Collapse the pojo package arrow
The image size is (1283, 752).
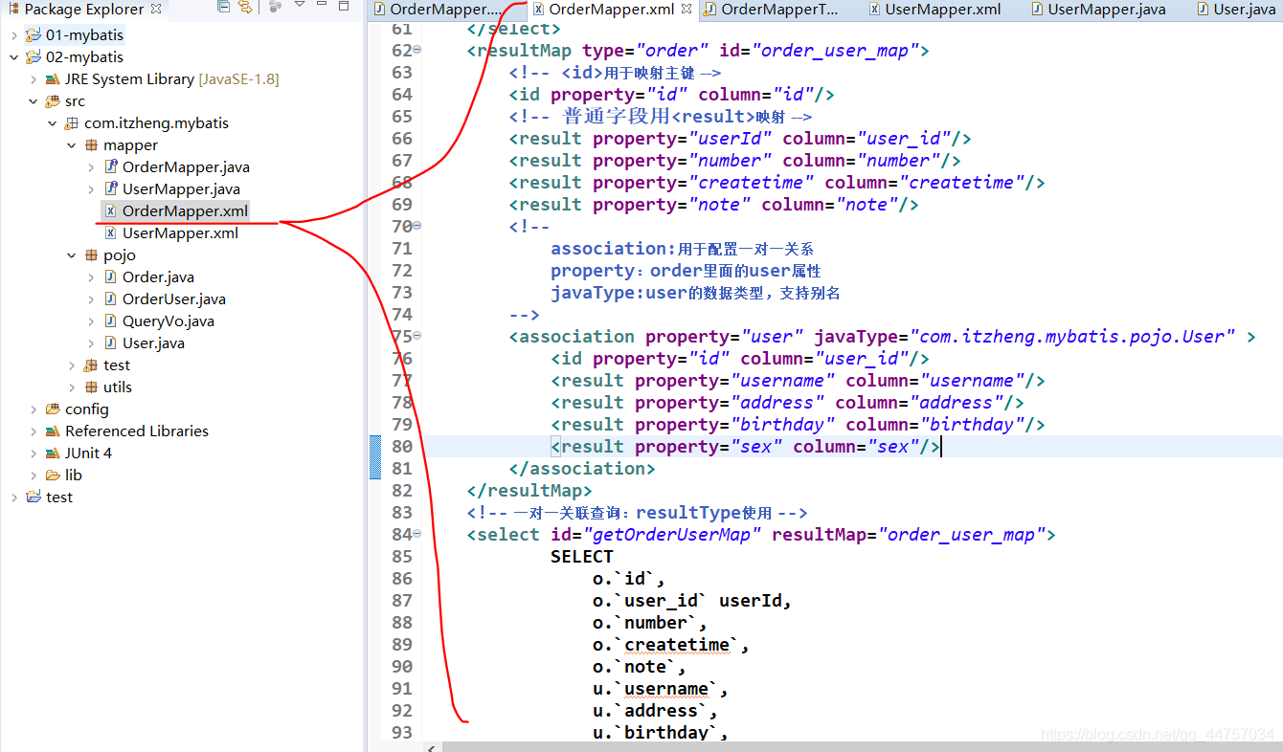pyautogui.click(x=71, y=255)
